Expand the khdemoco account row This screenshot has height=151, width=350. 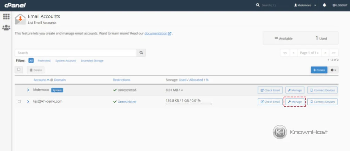(28, 90)
